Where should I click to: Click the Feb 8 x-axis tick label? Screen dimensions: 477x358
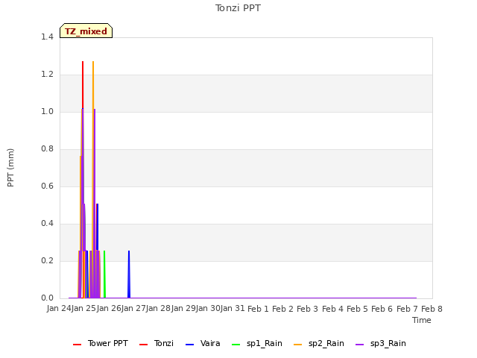(432, 309)
